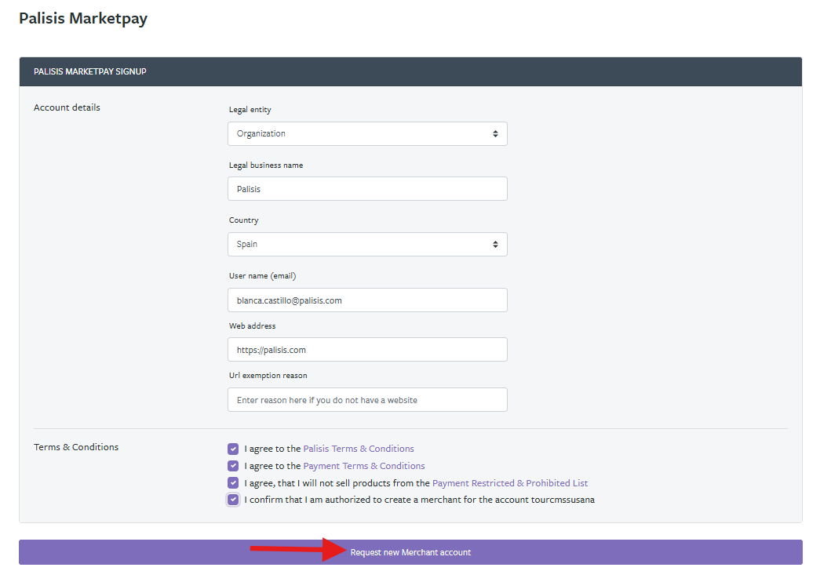Click the Url exemption reason label
820x582 pixels.
click(268, 376)
